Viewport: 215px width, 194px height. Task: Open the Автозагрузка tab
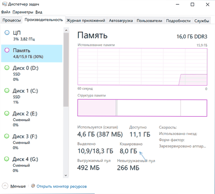coord(121,21)
